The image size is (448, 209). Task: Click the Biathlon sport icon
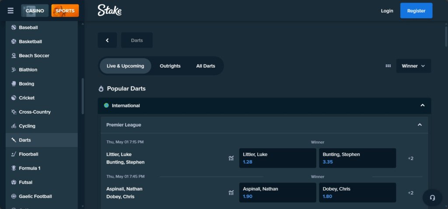[14, 70]
